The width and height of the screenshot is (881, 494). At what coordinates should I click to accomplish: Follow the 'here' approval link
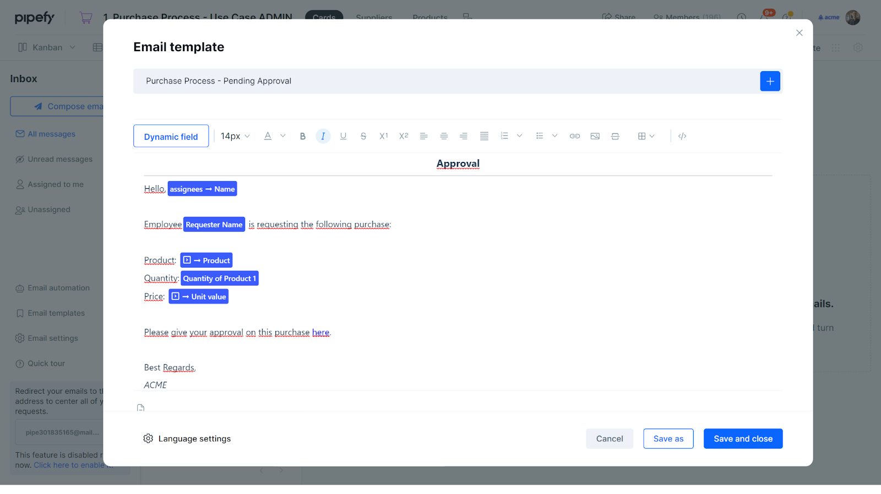pyautogui.click(x=320, y=333)
